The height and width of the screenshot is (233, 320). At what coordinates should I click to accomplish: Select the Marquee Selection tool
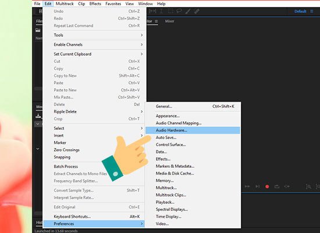tap(170, 11)
